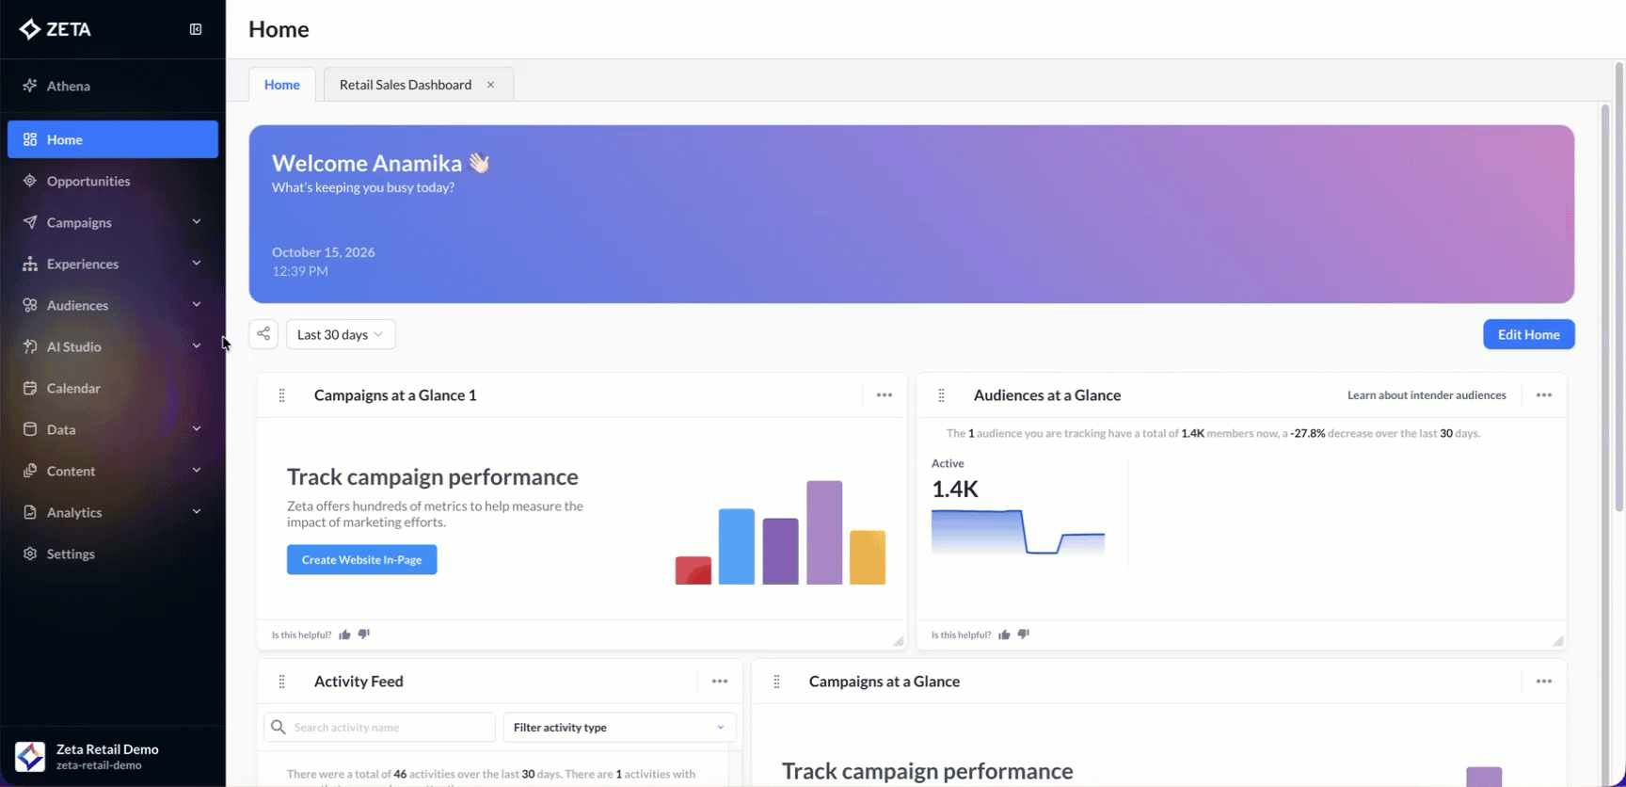Viewport: 1626px width, 787px height.
Task: Click the Search activity name field
Action: [379, 727]
